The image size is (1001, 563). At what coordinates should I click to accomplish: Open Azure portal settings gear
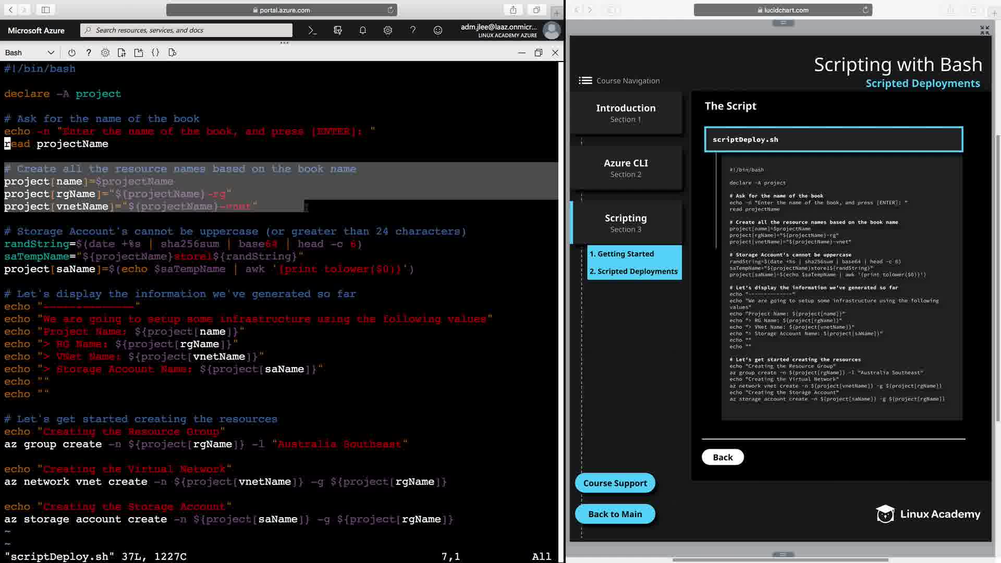pos(388,30)
